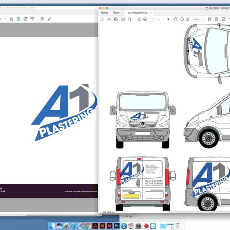This screenshot has height=230, width=230.
Task: Open Adobe InDesign from the Dock
Action: [110, 226]
